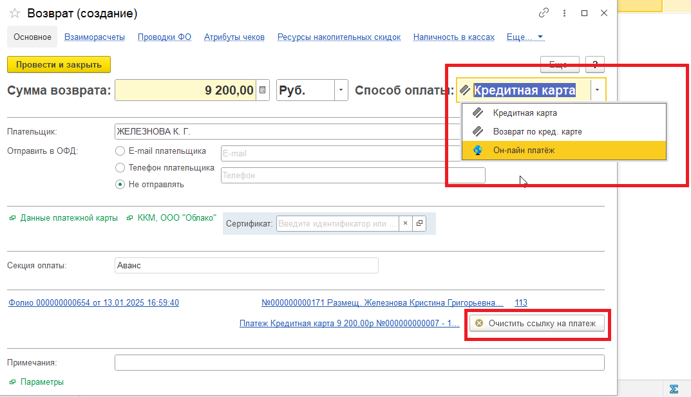Click the help question mark button
Screen dimensions: 691x397
(x=595, y=64)
